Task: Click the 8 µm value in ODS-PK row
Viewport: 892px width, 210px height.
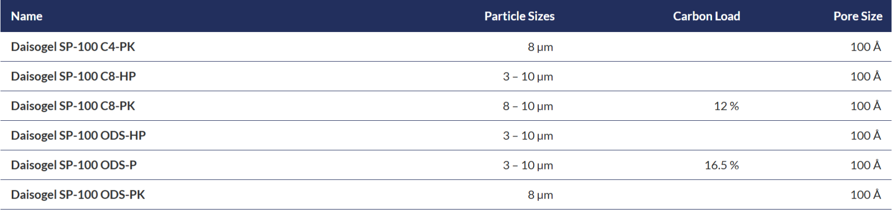Action: tap(540, 195)
